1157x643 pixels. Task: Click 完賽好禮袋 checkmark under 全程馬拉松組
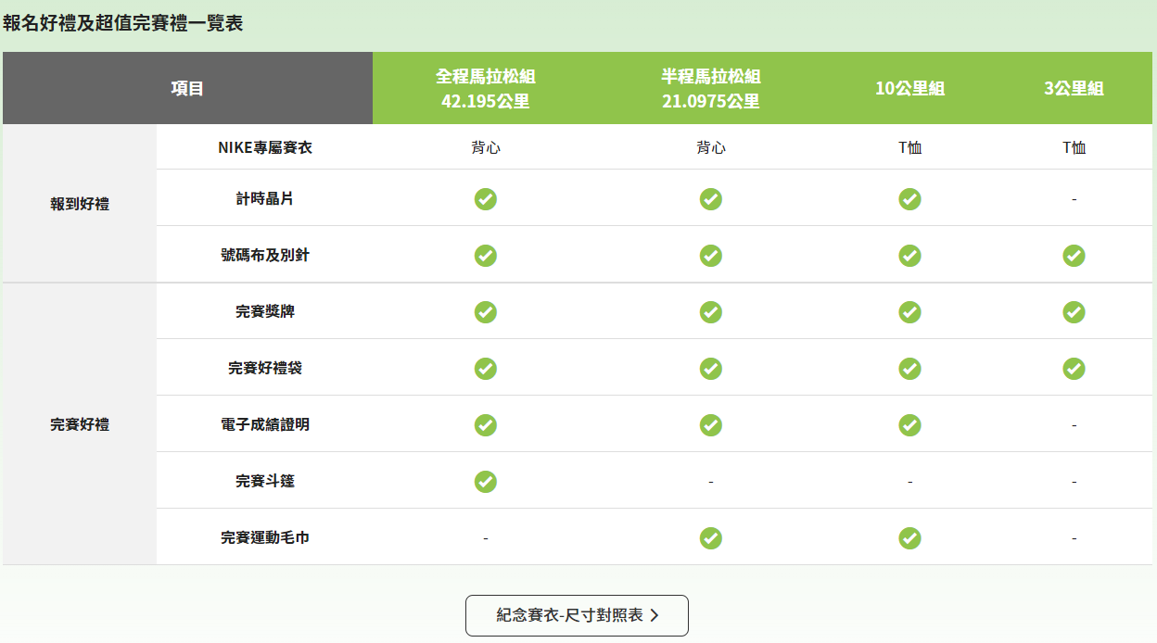pyautogui.click(x=486, y=368)
